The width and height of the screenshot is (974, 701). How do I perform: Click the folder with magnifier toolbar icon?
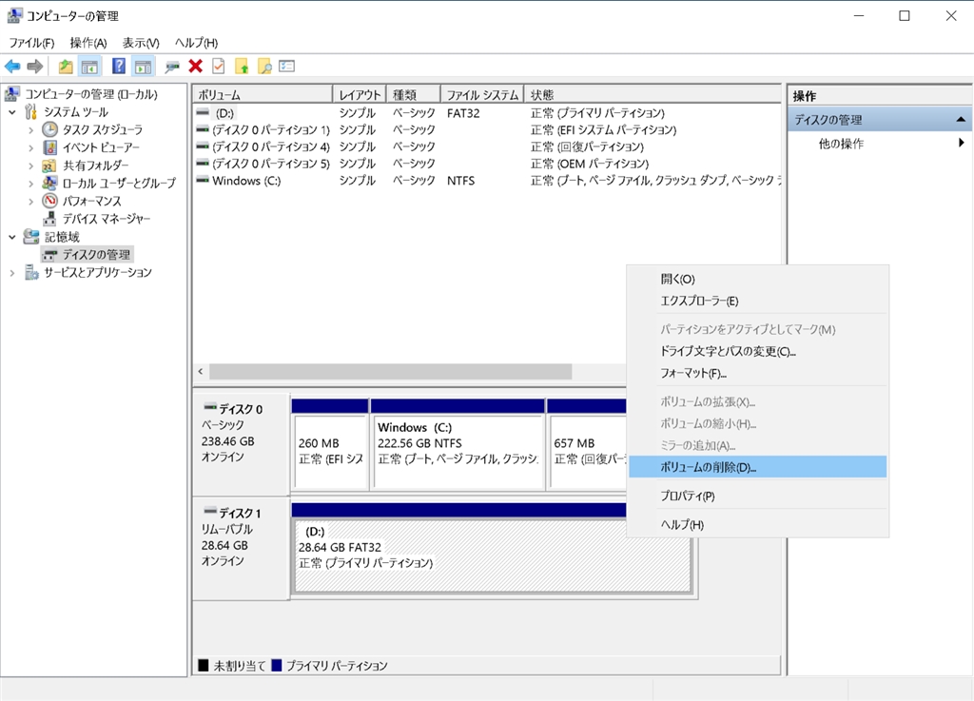tap(264, 67)
